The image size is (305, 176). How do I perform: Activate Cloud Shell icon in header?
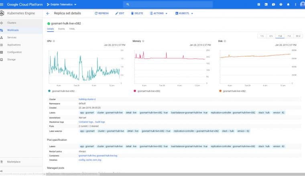(266, 4)
